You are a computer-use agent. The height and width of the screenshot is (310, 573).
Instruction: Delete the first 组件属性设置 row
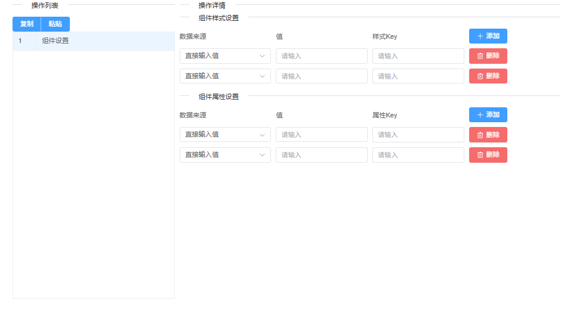tap(488, 135)
